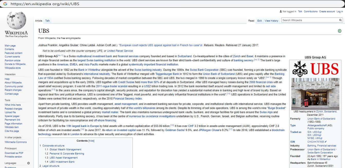Jump to Corporate structure section in Contents

pos(53,146)
